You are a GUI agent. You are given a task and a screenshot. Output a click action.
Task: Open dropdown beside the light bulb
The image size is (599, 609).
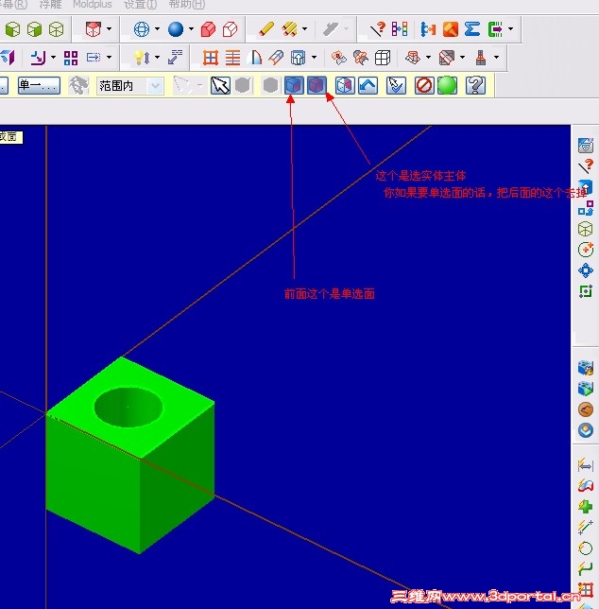click(157, 58)
